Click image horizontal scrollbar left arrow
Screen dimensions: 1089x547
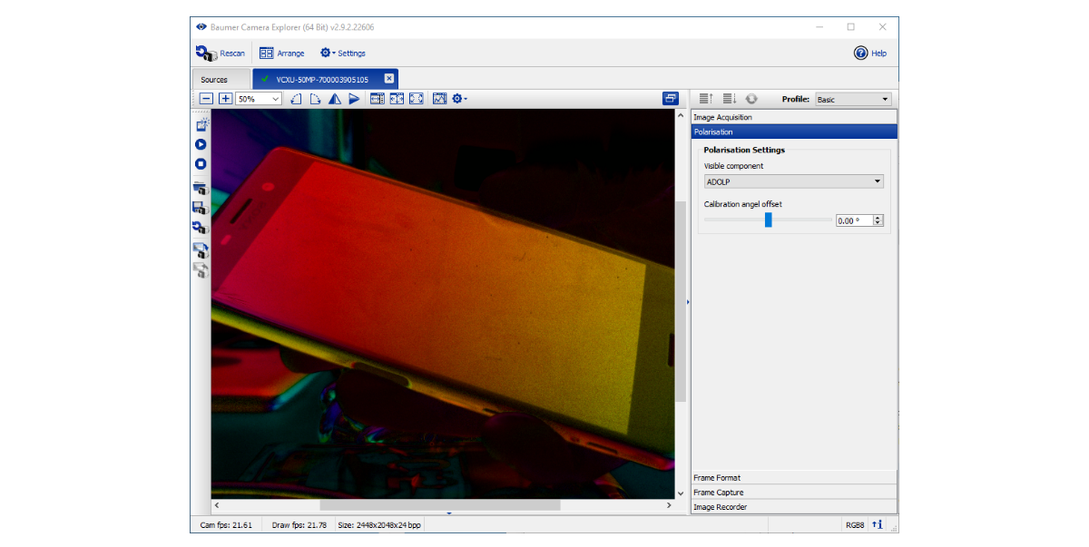tap(216, 505)
